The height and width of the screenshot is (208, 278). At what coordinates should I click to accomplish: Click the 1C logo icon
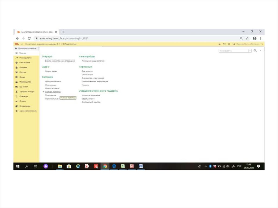pyautogui.click(x=17, y=44)
